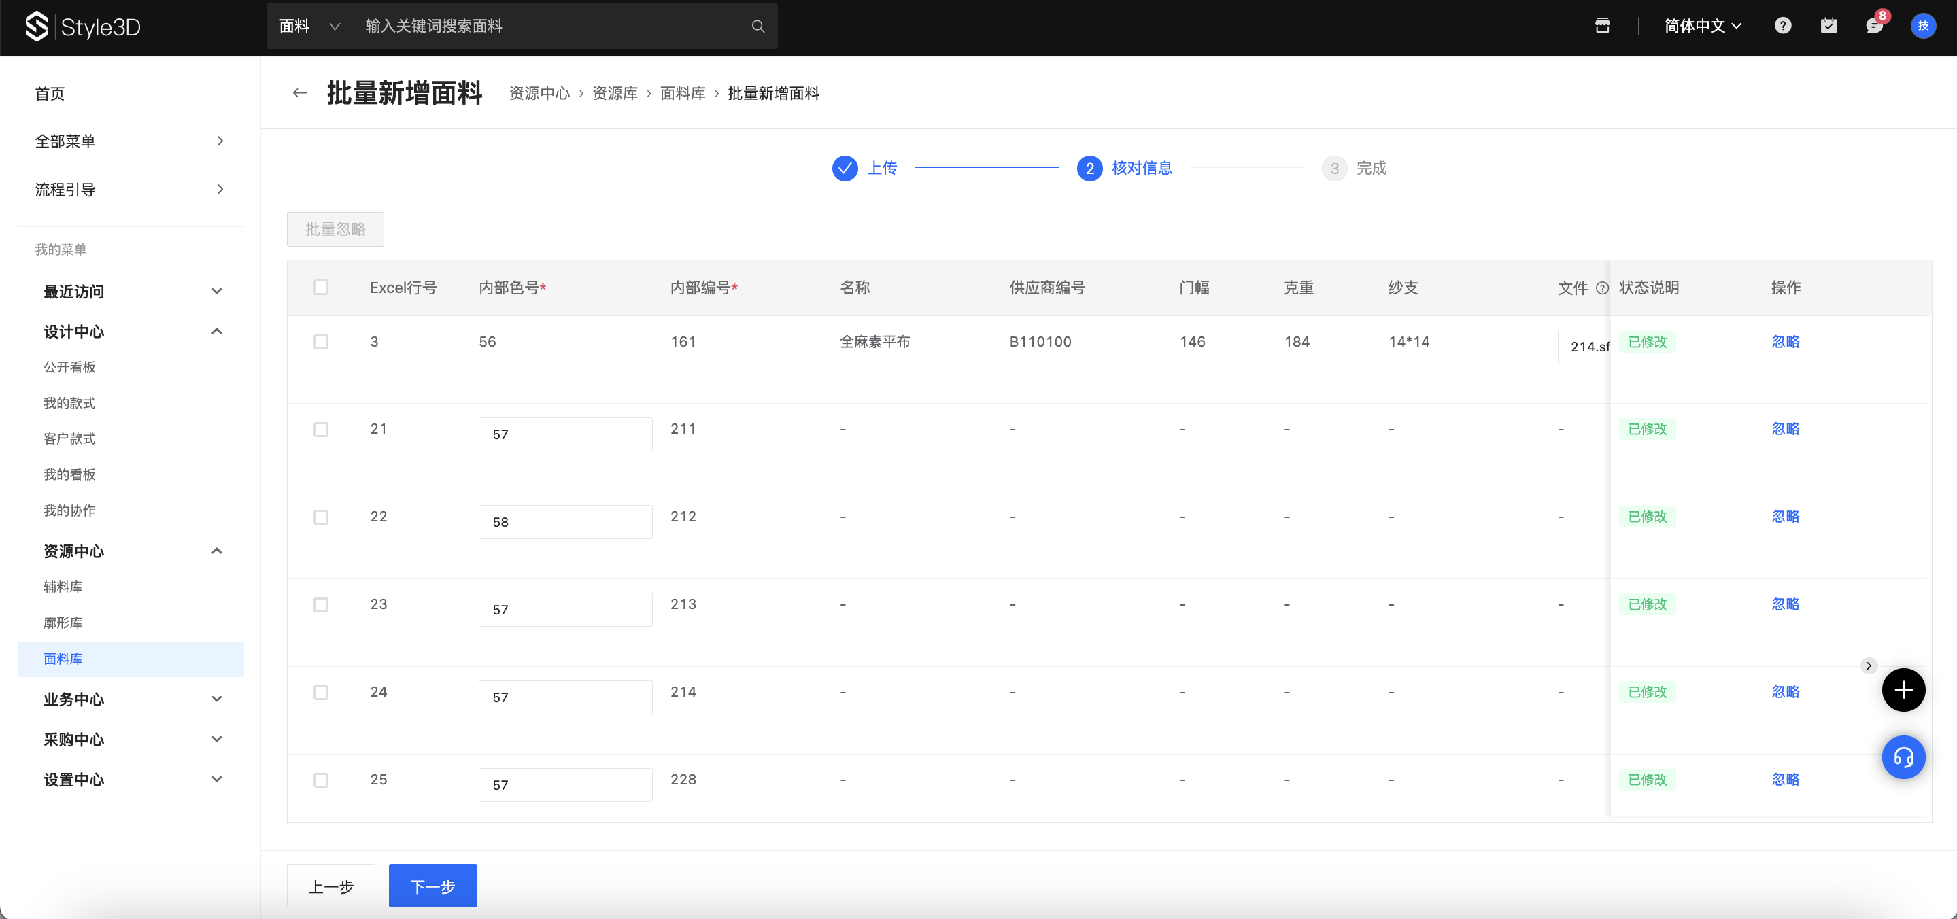Click the black plus floating button
Viewport: 1957px width, 919px height.
pyautogui.click(x=1903, y=690)
